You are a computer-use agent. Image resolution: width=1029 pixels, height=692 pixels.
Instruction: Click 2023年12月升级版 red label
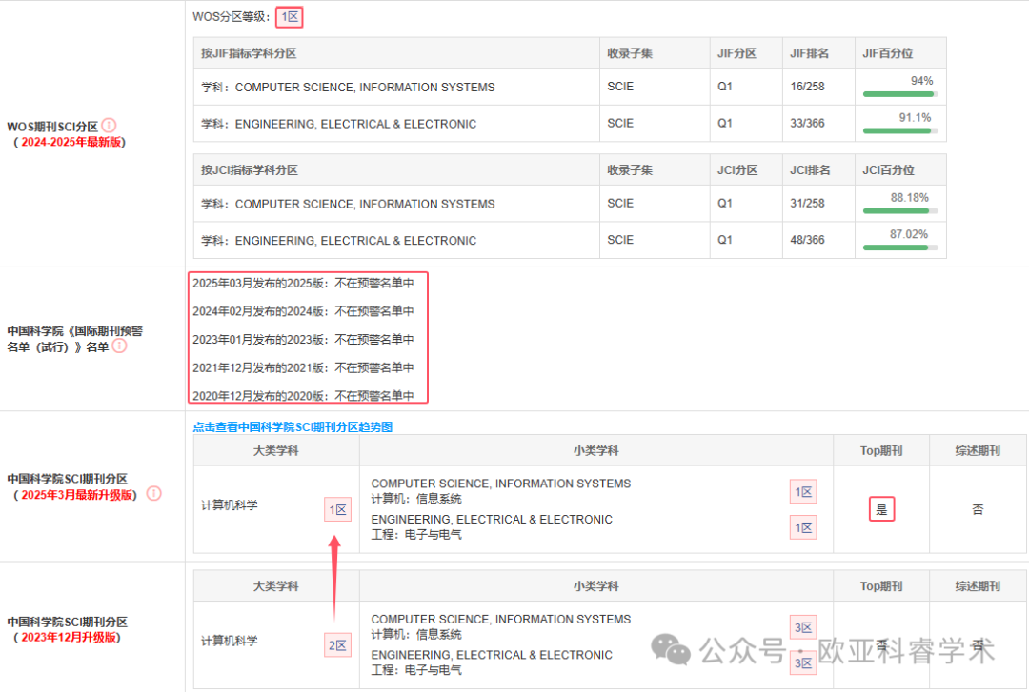[69, 638]
